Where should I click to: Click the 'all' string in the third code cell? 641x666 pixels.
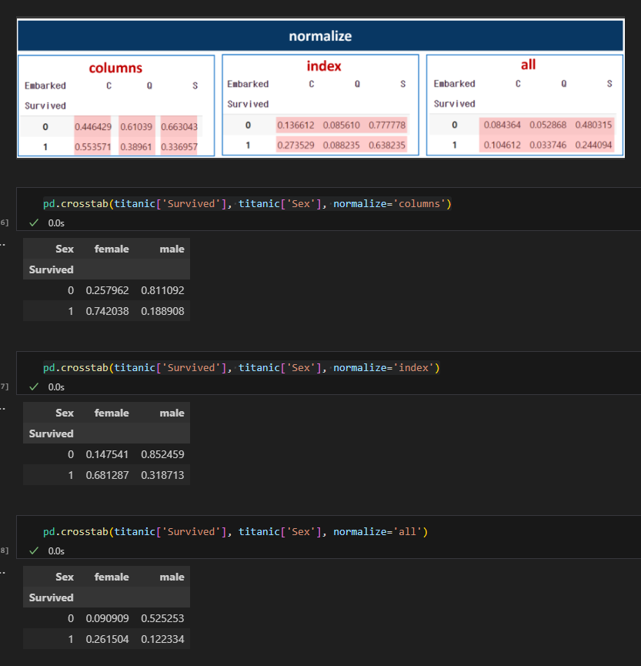(408, 532)
